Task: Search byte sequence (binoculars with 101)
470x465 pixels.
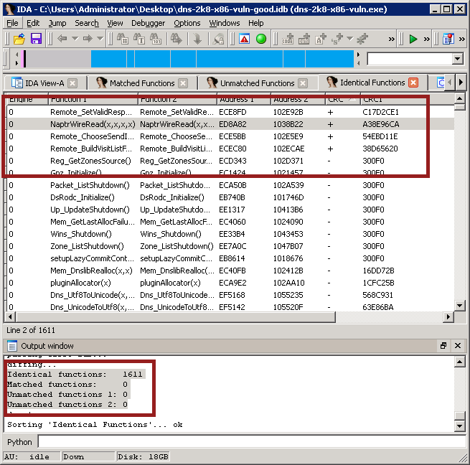Action: [x=156, y=39]
